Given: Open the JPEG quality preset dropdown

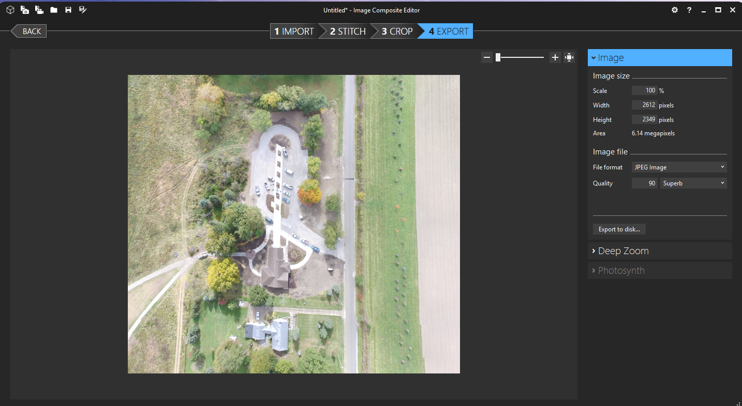Looking at the screenshot, I should (x=693, y=183).
